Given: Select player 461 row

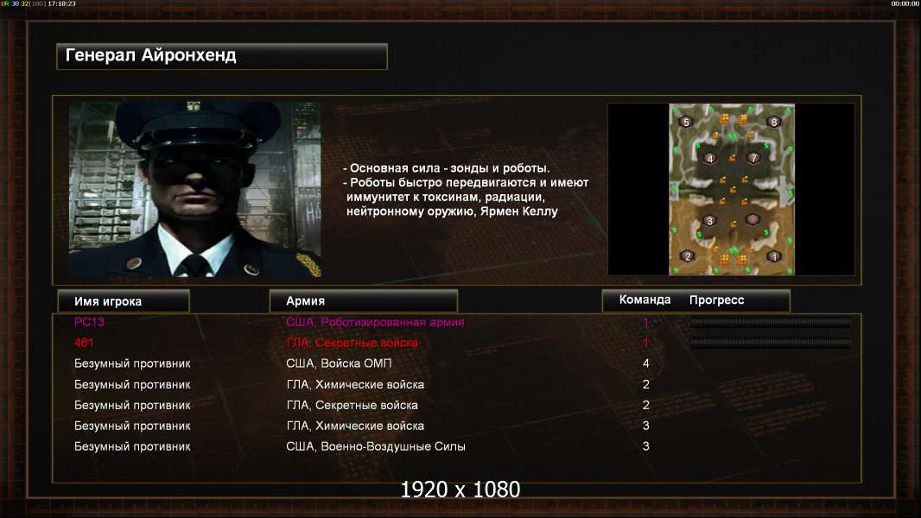Looking at the screenshot, I should pyautogui.click(x=456, y=343).
